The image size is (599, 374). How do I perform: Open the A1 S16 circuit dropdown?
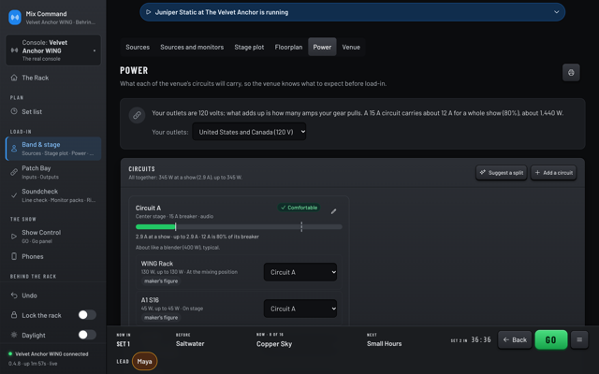coord(300,309)
